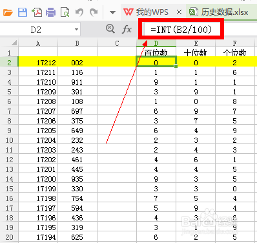This screenshot has height=243, width=257.
Task: Click cell containing 697
Action: 77,111
